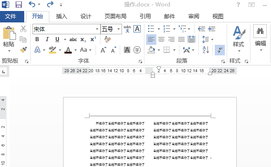The height and width of the screenshot is (167, 271).
Task: Click the Enclosed Character 字 icon
Action: click(137, 50)
